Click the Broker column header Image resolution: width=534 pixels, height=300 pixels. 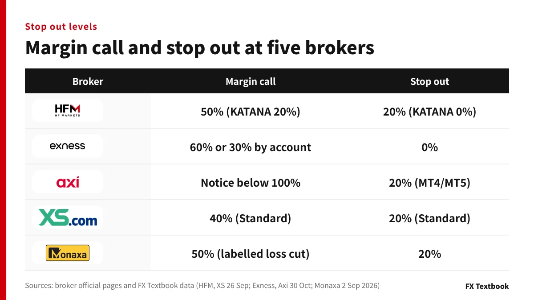pos(88,81)
